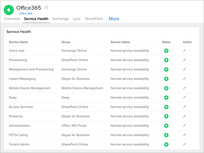Screen dimensions: 204x153
Task: Click the Action column header
Action: [187, 42]
